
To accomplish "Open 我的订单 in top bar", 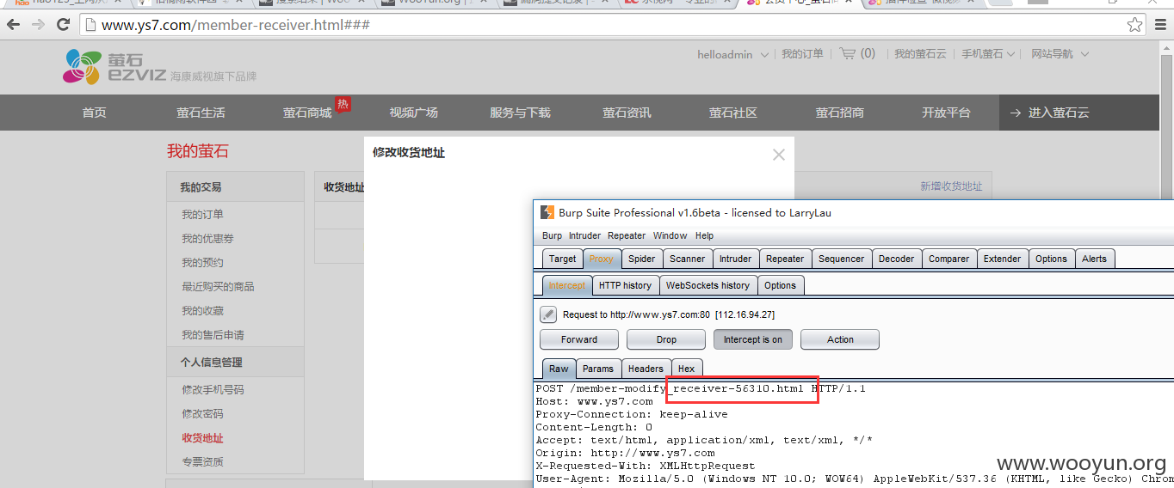I will (802, 54).
